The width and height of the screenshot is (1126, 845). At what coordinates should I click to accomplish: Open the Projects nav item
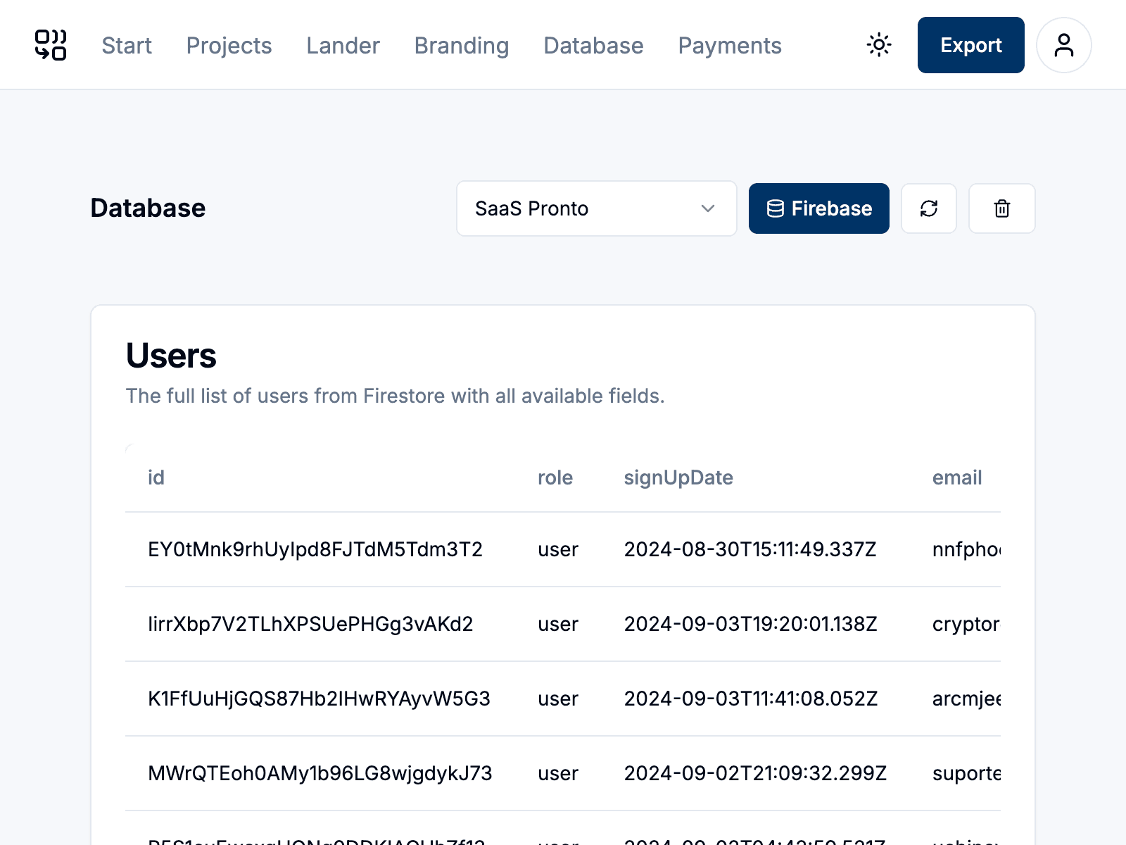(x=229, y=46)
